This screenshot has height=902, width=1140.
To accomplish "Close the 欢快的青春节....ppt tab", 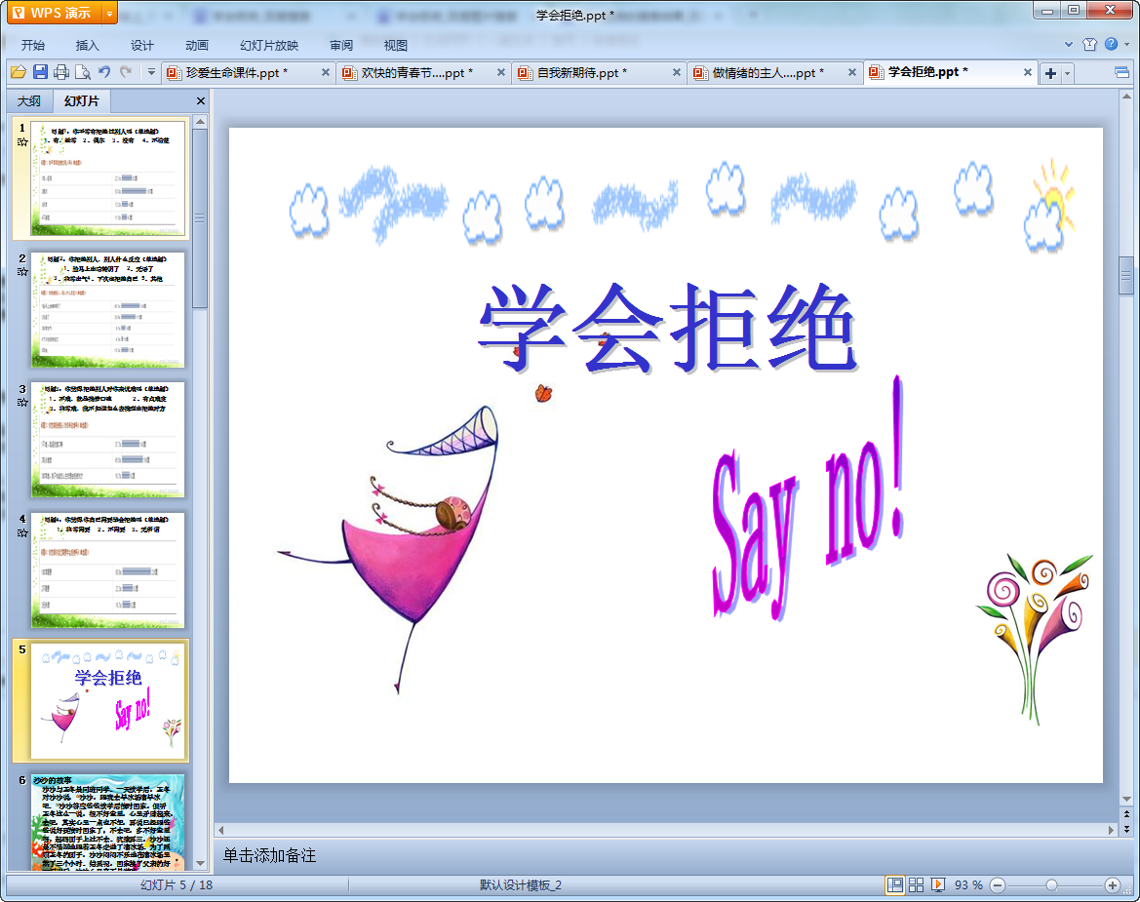I will (501, 73).
